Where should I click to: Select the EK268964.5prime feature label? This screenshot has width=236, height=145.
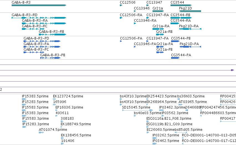tap(161, 102)
